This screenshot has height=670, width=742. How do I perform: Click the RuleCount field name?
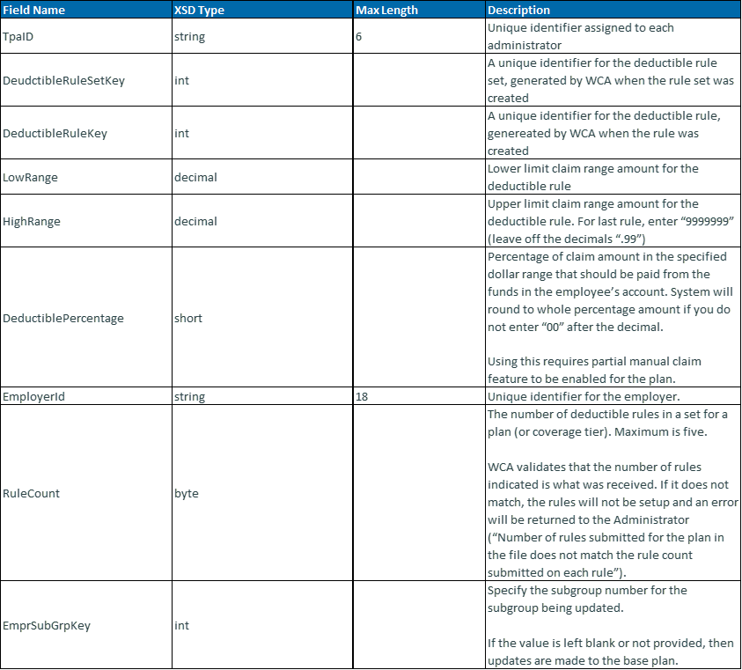click(x=32, y=494)
